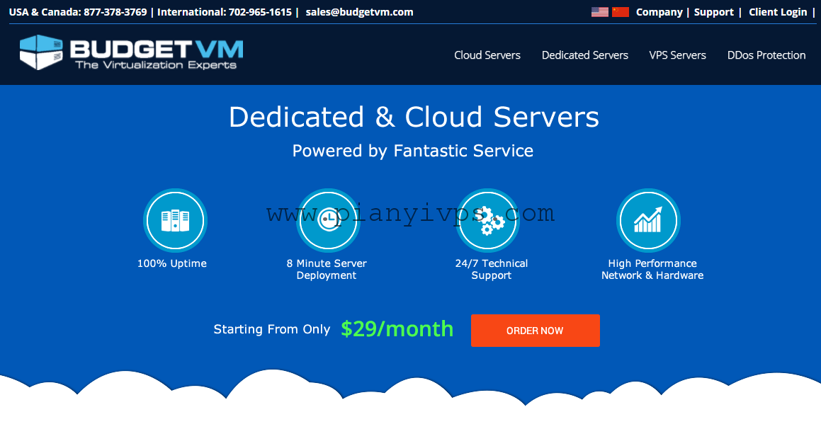This screenshot has width=821, height=429.
Task: Select the US flag language icon
Action: (x=599, y=12)
